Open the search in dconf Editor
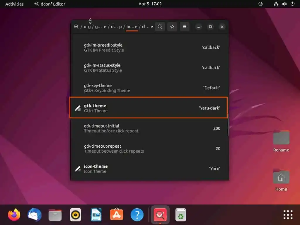Image resolution: width=300 pixels, height=225 pixels. click(160, 26)
